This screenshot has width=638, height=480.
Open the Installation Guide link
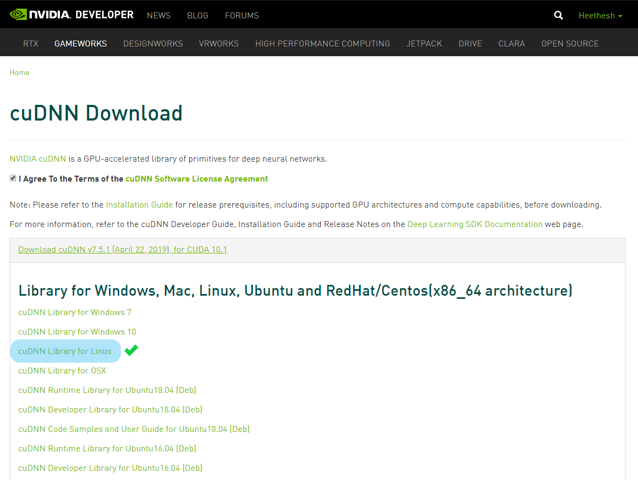click(139, 205)
